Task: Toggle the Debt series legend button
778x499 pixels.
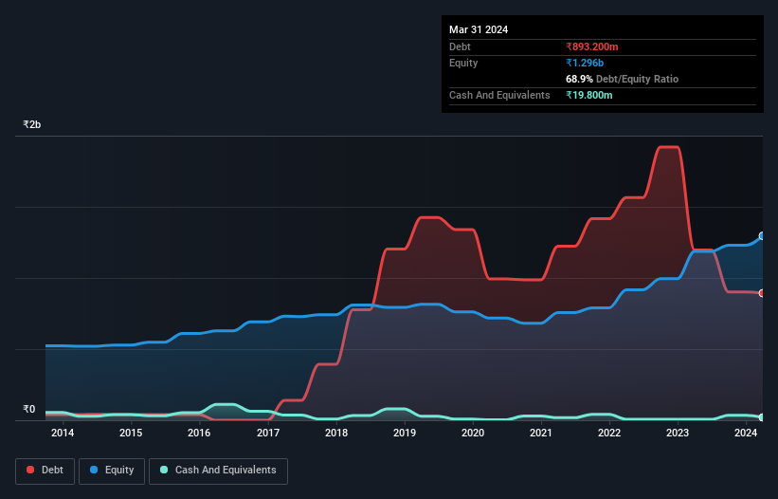Action: [45, 471]
